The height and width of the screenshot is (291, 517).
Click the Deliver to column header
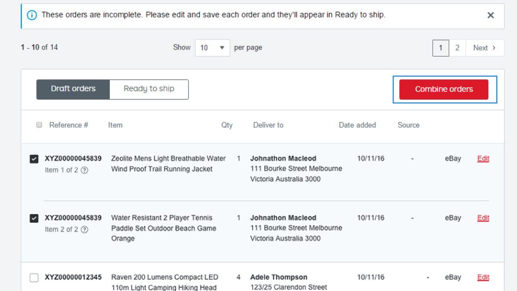[268, 125]
